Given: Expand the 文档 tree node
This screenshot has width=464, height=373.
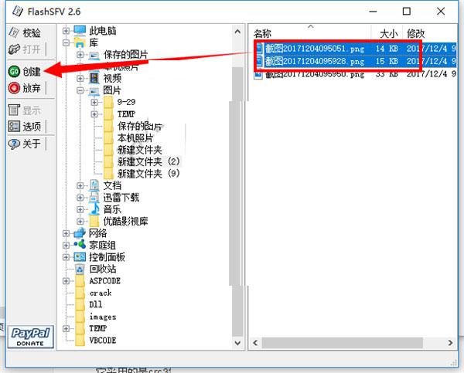Looking at the screenshot, I should (x=80, y=185).
